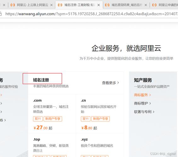Screen dimensions: 178x157
Task: Click the subtitle 丰富的域名种类供您挑选
Action: click(51, 86)
